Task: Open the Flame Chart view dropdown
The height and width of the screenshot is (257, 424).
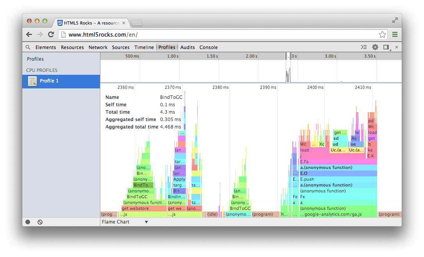Action: 125,222
